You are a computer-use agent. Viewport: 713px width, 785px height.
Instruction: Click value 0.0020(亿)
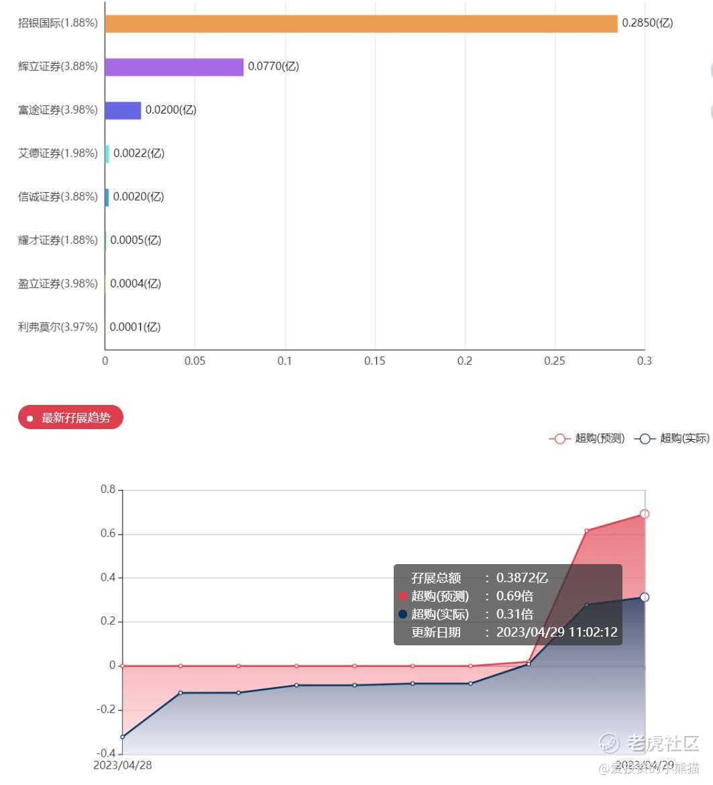[x=138, y=197]
